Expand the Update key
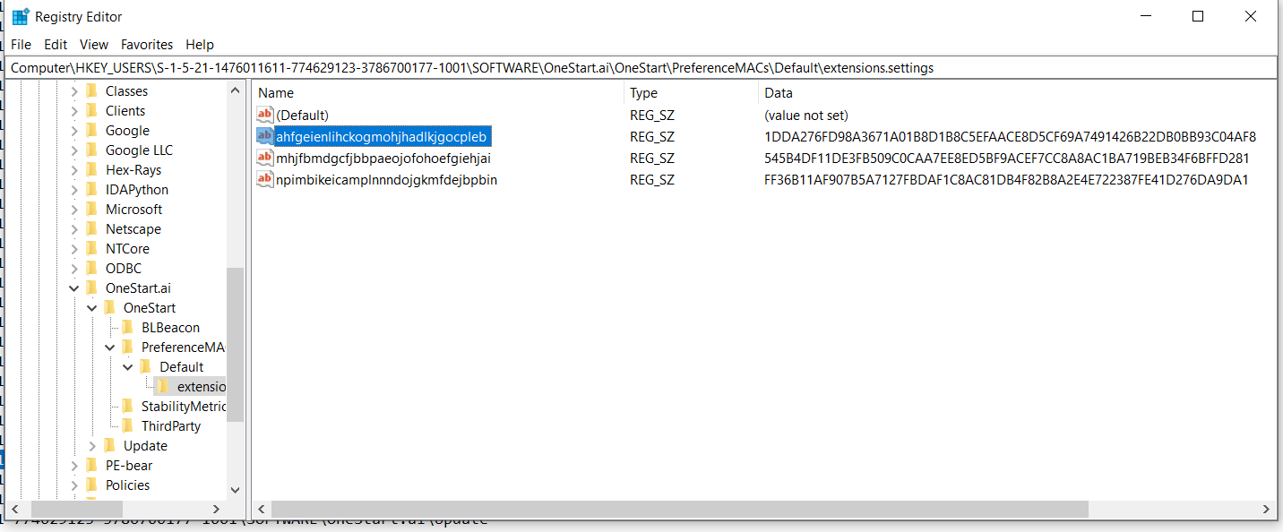The width and height of the screenshot is (1283, 532). [92, 446]
